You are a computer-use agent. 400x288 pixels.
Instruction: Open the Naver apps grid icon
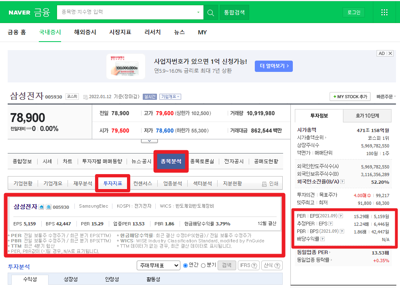(x=384, y=13)
